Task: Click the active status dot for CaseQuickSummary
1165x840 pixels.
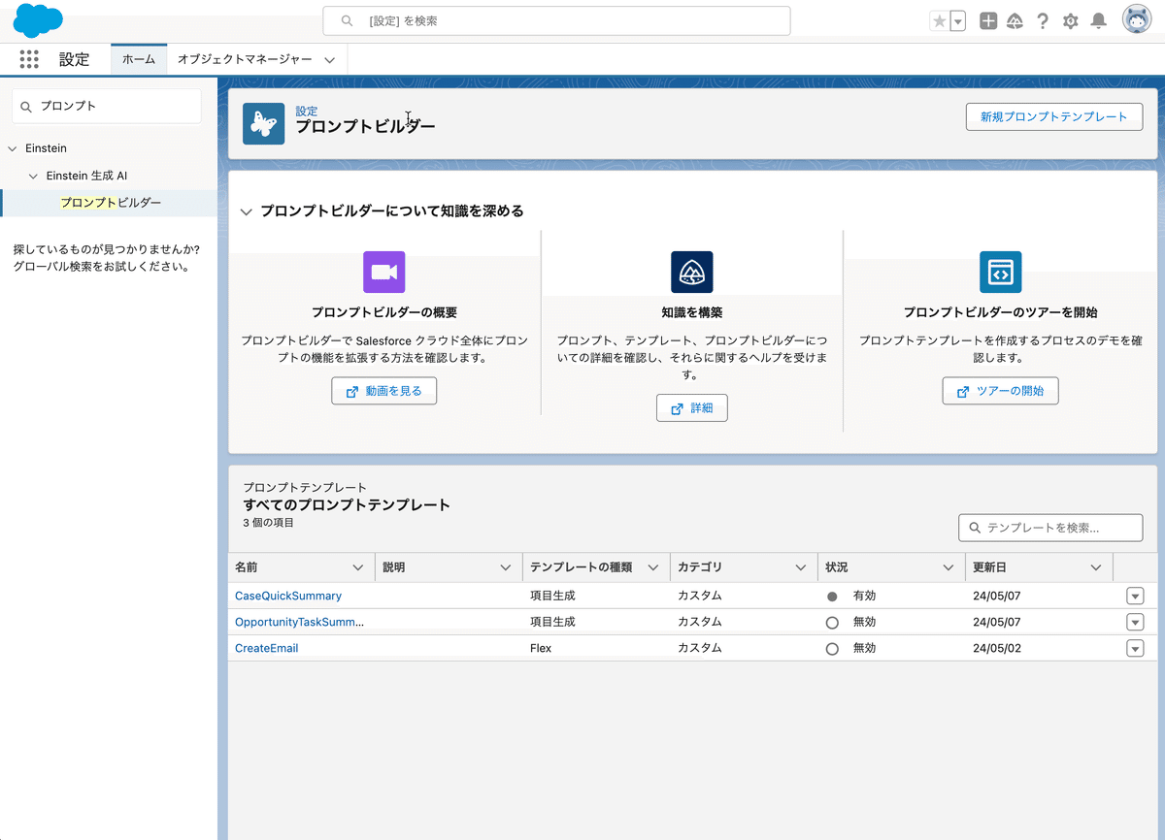Action: pyautogui.click(x=832, y=597)
